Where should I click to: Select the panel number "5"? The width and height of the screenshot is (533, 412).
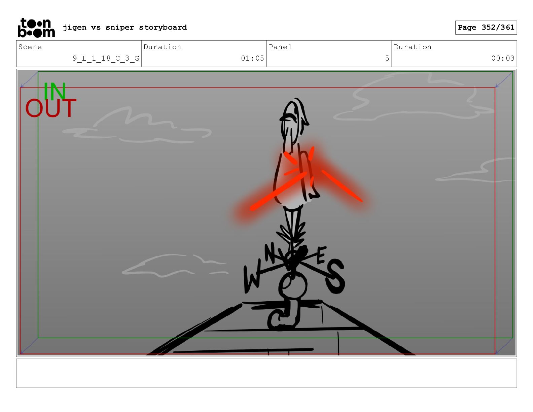(x=387, y=58)
